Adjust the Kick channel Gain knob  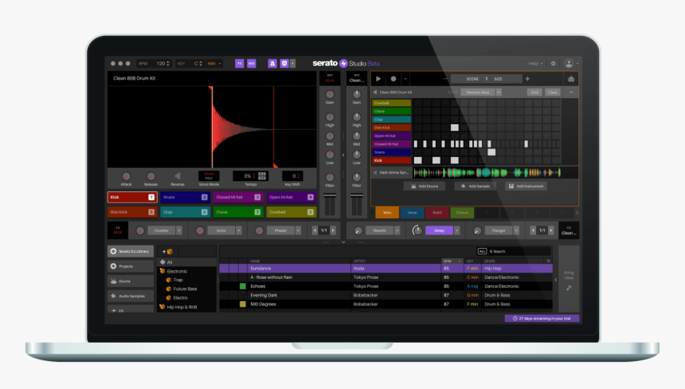[330, 94]
